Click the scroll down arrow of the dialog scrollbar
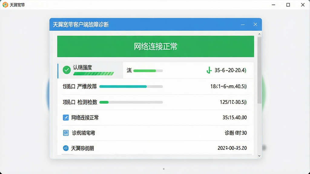This screenshot has width=310, height=174. tap(259, 156)
